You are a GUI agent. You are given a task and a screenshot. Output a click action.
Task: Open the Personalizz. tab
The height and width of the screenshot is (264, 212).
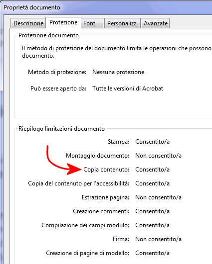tap(122, 23)
